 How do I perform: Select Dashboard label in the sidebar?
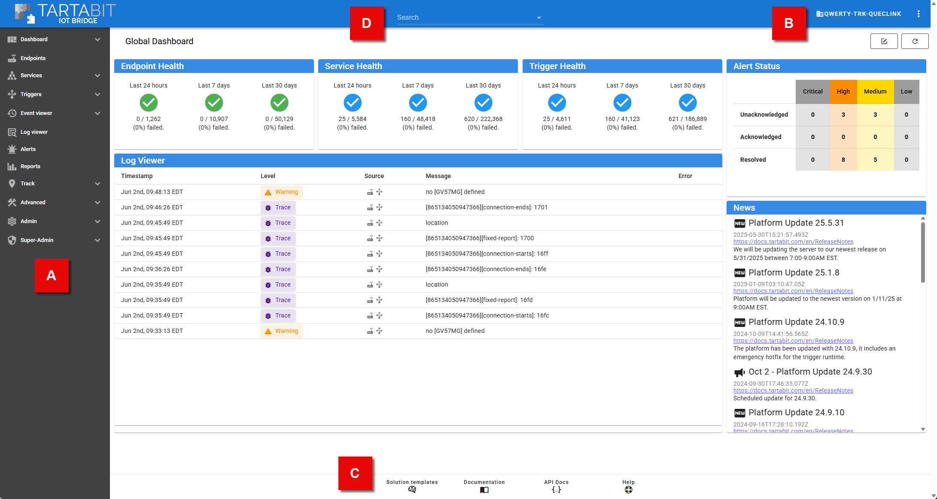coord(34,39)
